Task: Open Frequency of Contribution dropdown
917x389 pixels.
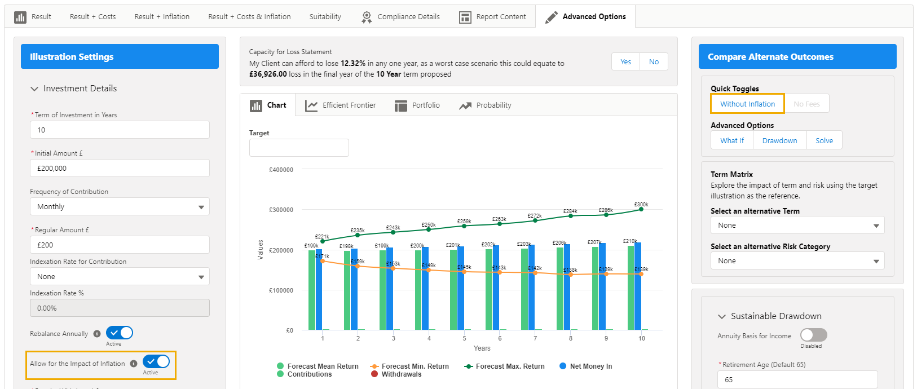Action: point(120,207)
